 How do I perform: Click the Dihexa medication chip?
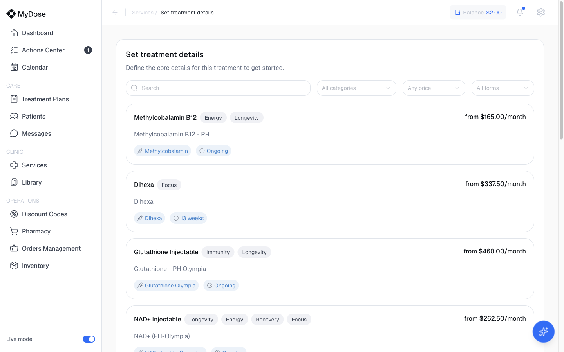(x=150, y=218)
